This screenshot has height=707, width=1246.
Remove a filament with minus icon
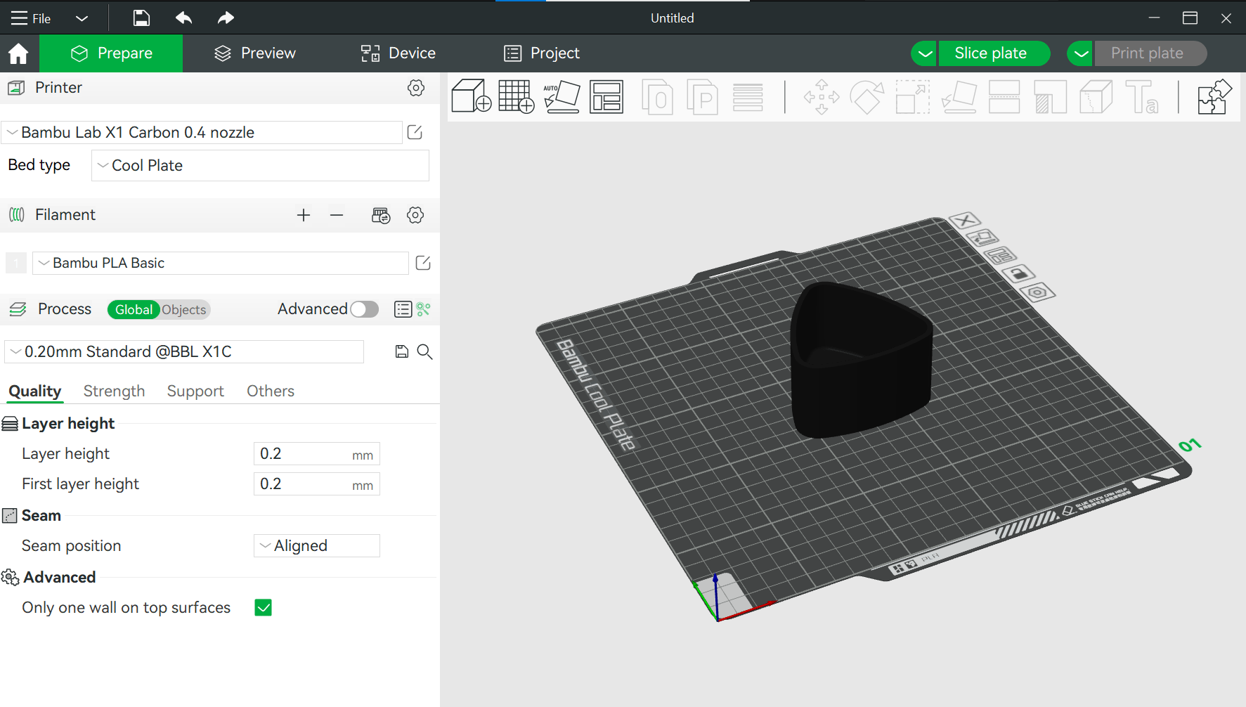point(337,215)
